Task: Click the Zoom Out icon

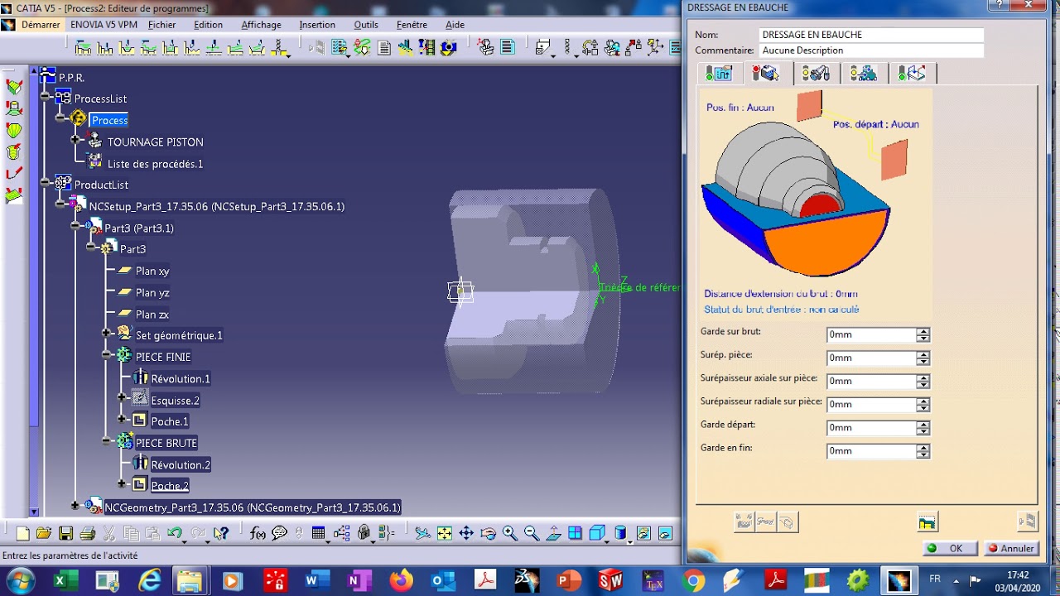Action: 531,534
